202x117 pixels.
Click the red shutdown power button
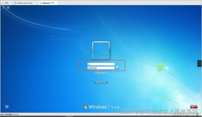click(x=193, y=107)
